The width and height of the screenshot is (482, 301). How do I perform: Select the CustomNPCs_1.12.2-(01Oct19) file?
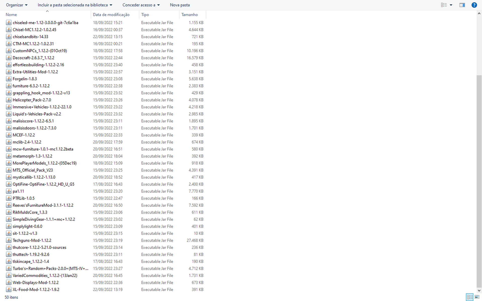(40, 51)
